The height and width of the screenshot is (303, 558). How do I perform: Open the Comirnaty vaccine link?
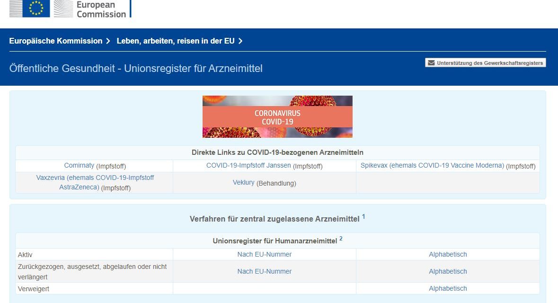click(x=79, y=166)
